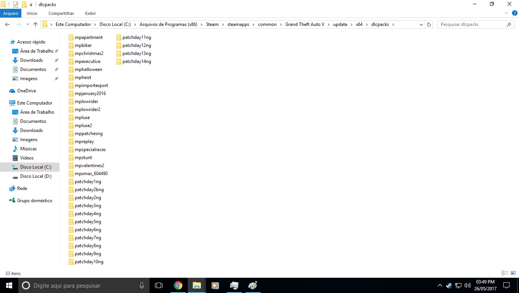Select the mpbiker folder icon
This screenshot has width=519, height=293.
pos(71,45)
